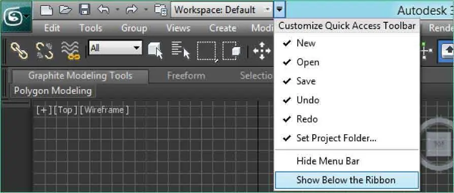This screenshot has height=193, width=454.
Task: Switch to the Freeform tab
Action: [x=186, y=76]
